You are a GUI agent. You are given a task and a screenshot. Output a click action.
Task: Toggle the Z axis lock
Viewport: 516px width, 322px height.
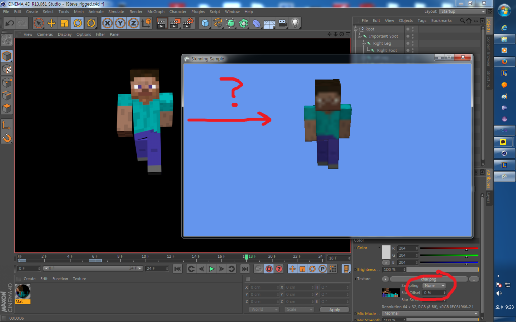[x=133, y=23]
